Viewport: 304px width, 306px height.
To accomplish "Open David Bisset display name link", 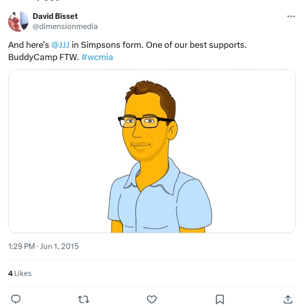I will coord(55,16).
